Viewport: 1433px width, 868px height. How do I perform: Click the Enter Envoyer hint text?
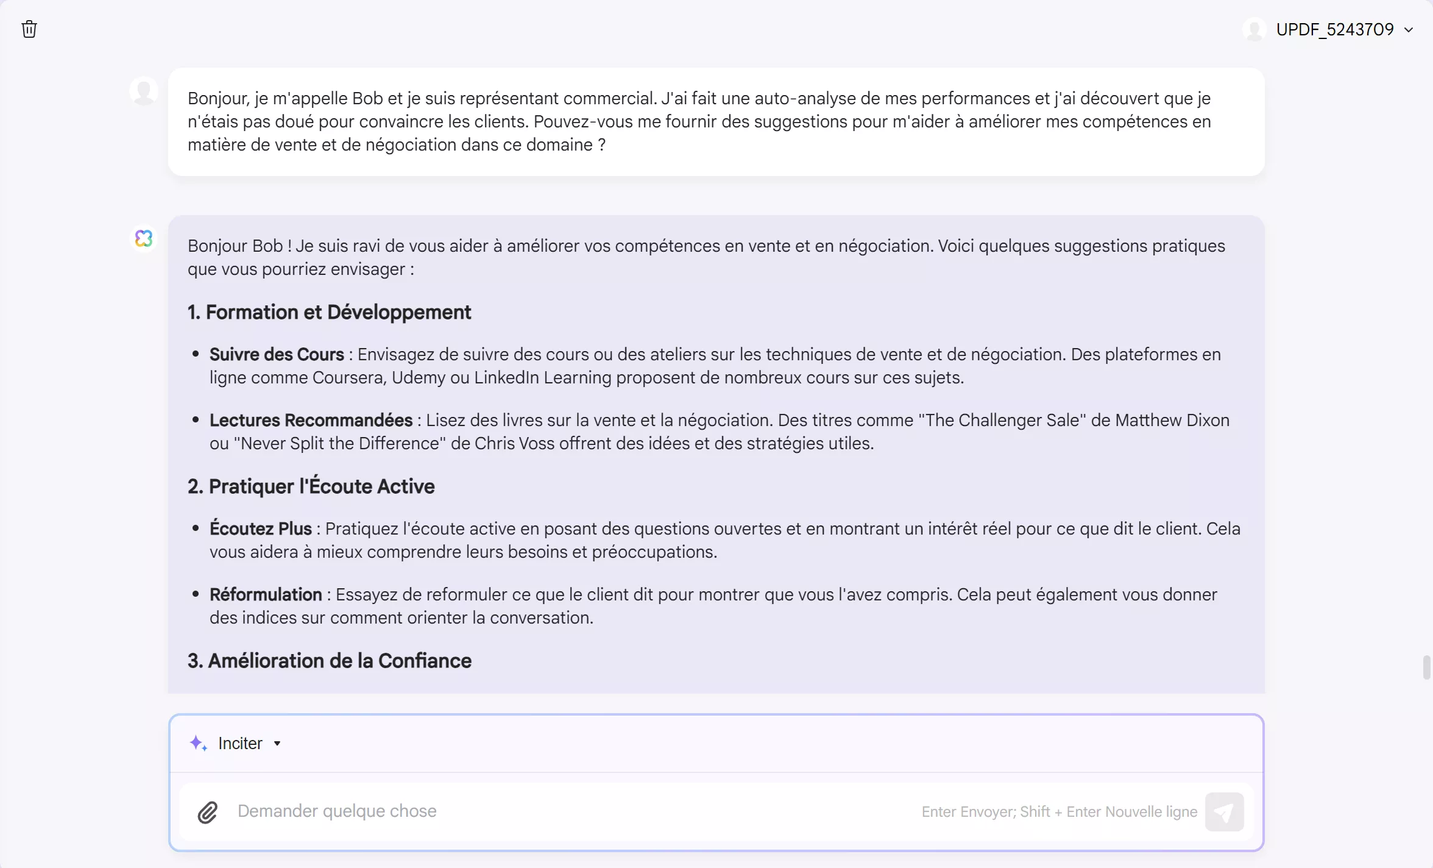click(x=1058, y=811)
